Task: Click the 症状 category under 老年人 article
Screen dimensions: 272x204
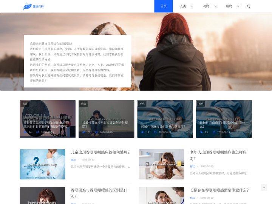Action: coord(192,166)
